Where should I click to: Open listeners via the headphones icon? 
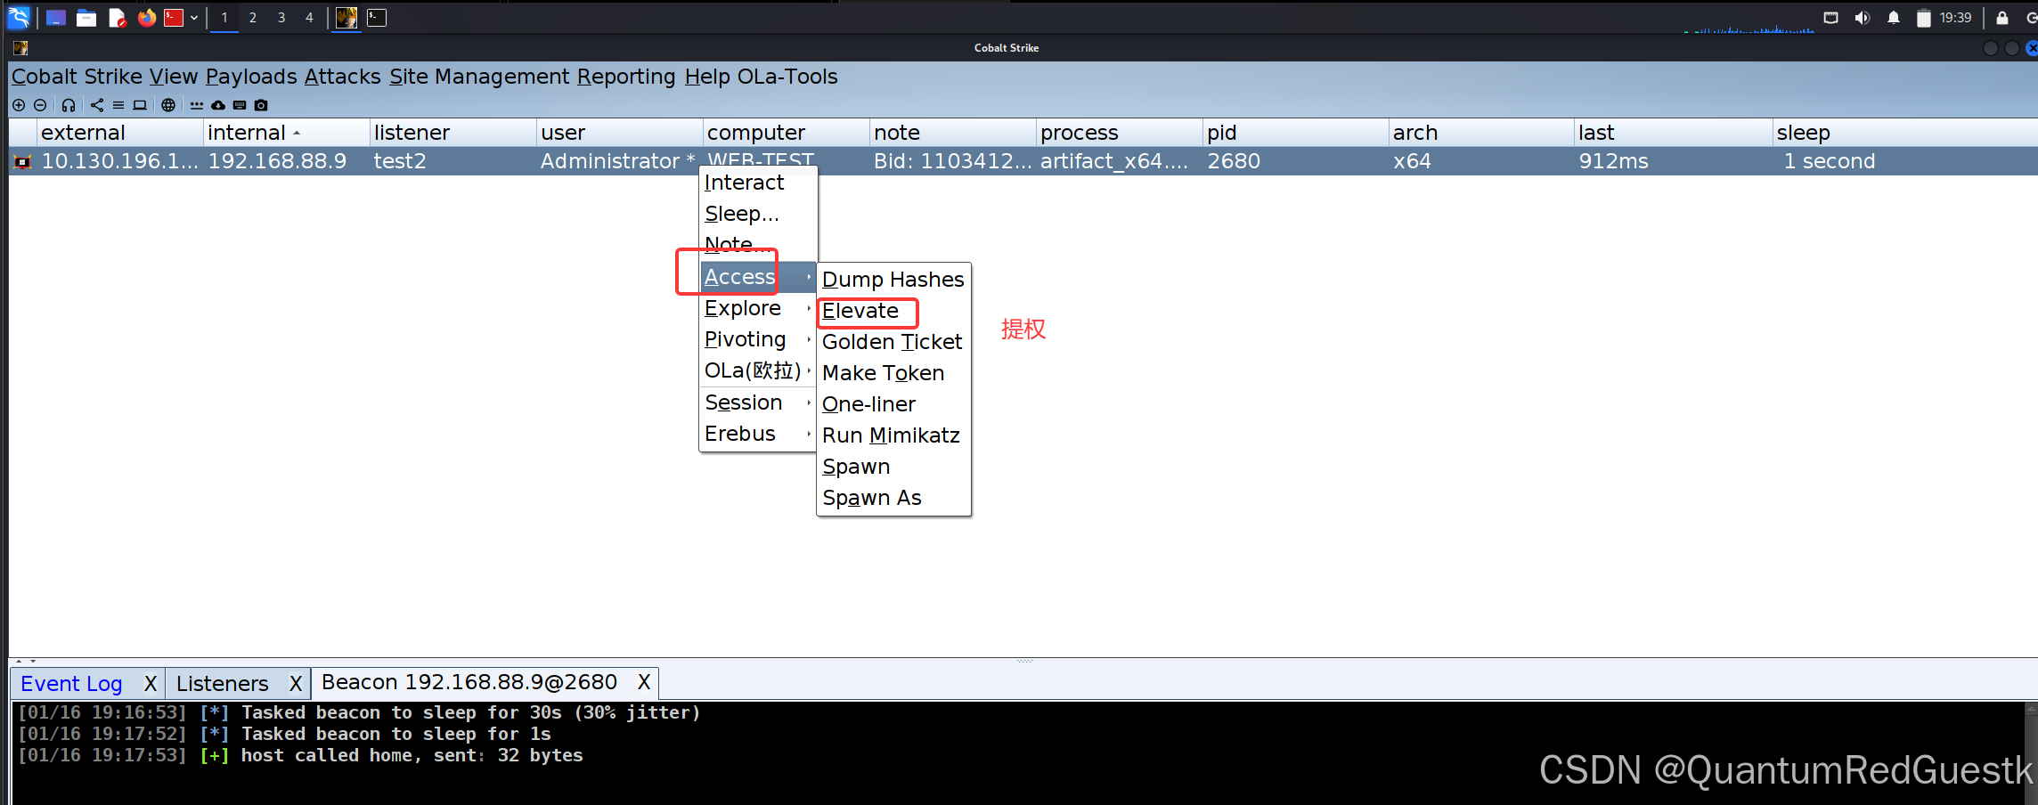(x=69, y=105)
